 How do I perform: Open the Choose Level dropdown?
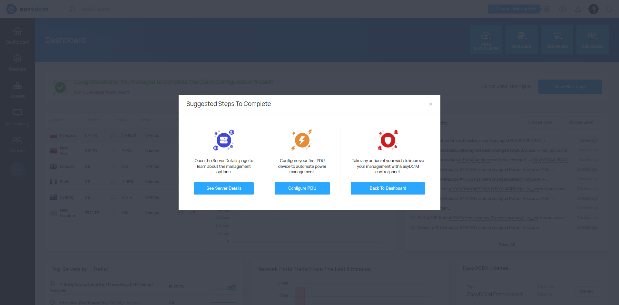click(x=583, y=122)
